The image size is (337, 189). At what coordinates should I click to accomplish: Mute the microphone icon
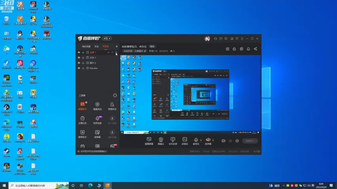click(196, 140)
